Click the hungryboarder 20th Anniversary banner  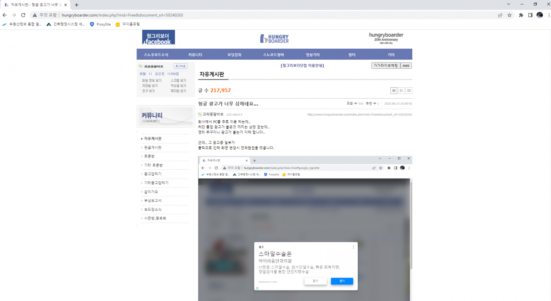coord(386,38)
